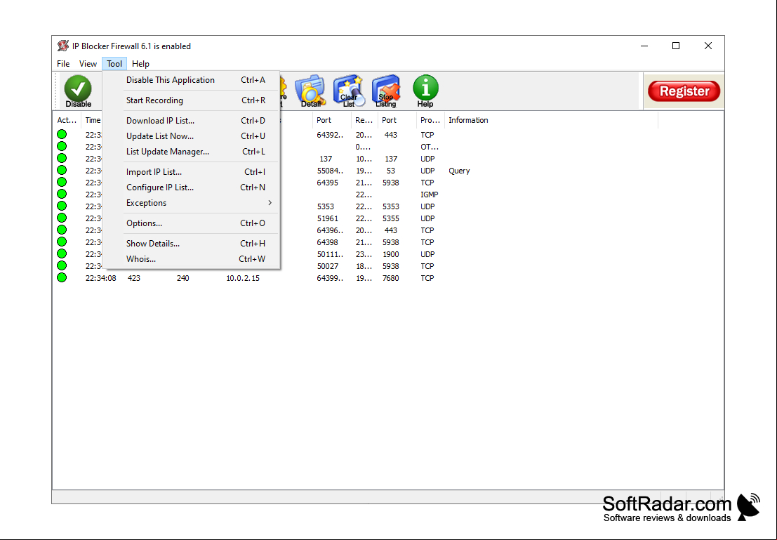Open the File menu
The height and width of the screenshot is (540, 777).
[x=63, y=63]
